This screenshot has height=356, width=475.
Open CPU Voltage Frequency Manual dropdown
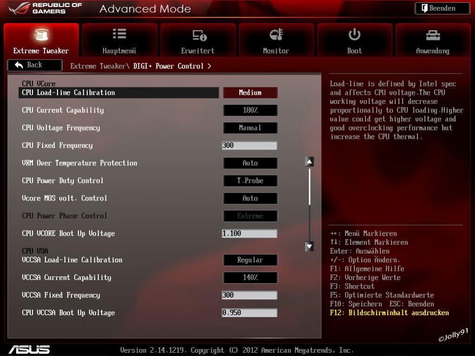click(x=250, y=128)
